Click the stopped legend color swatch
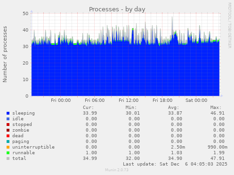Image resolution: width=234 pixels, height=175 pixels. tap(8, 125)
